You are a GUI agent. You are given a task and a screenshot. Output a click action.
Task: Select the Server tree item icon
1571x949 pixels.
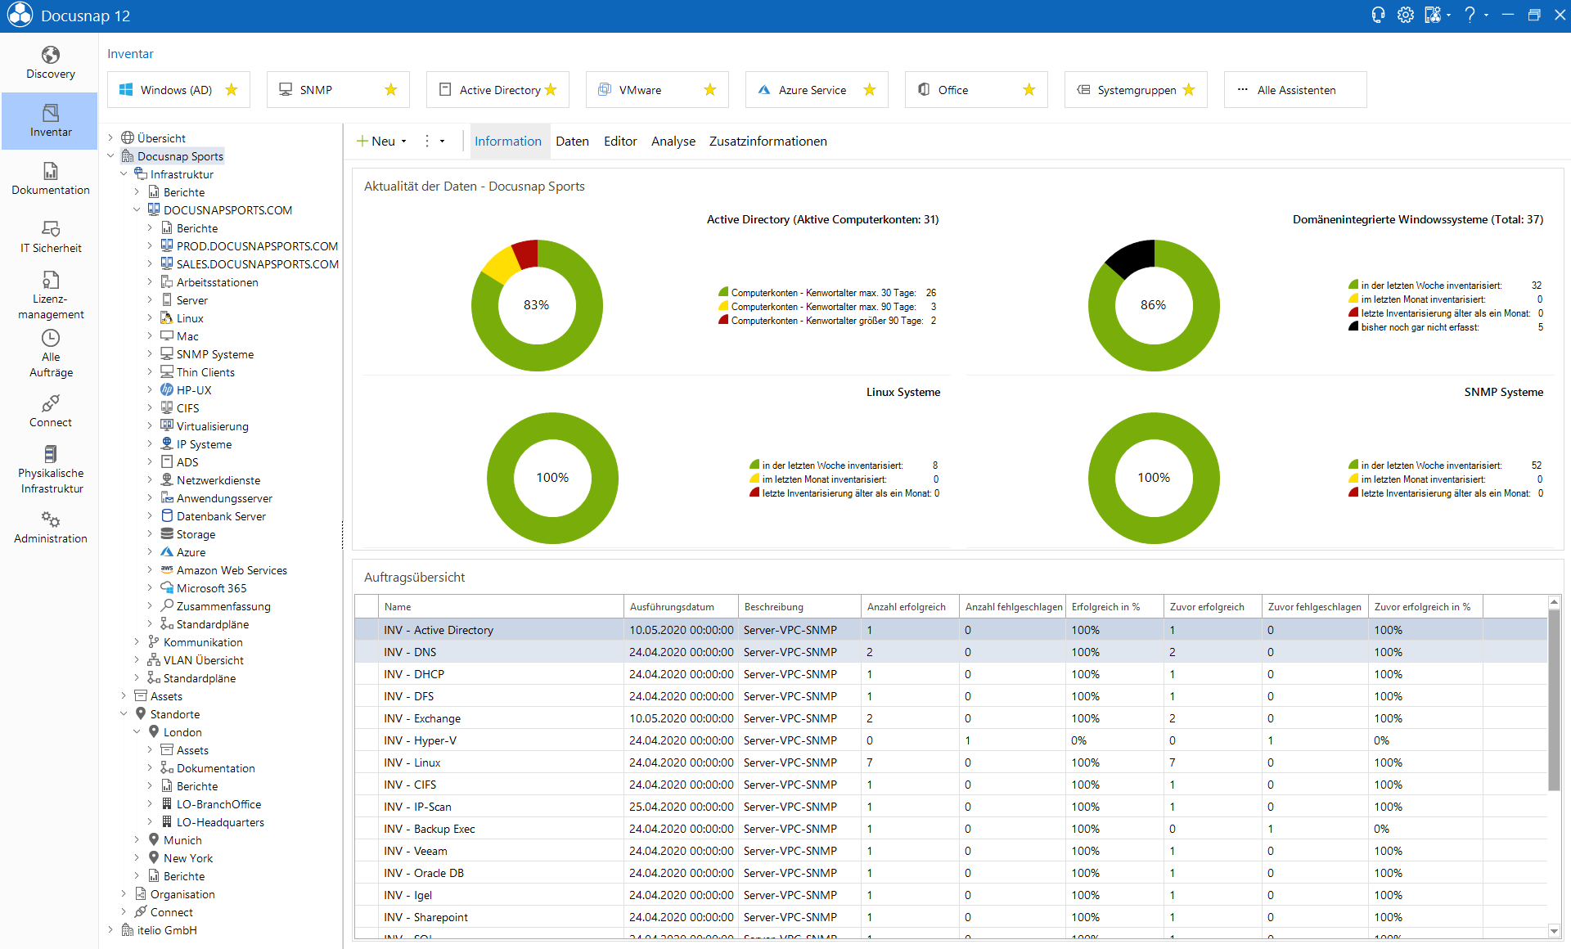coord(167,300)
